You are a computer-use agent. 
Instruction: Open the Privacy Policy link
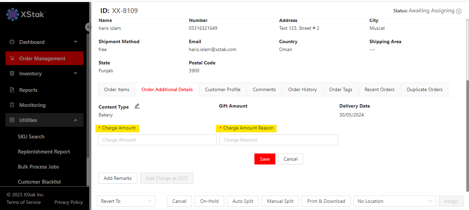pos(68,202)
